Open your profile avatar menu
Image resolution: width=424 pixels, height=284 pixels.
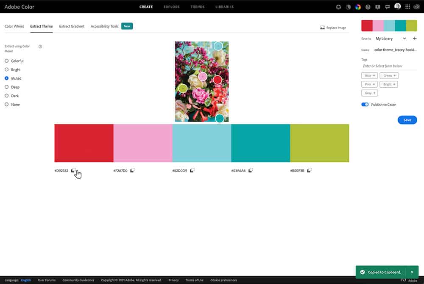pos(397,6)
